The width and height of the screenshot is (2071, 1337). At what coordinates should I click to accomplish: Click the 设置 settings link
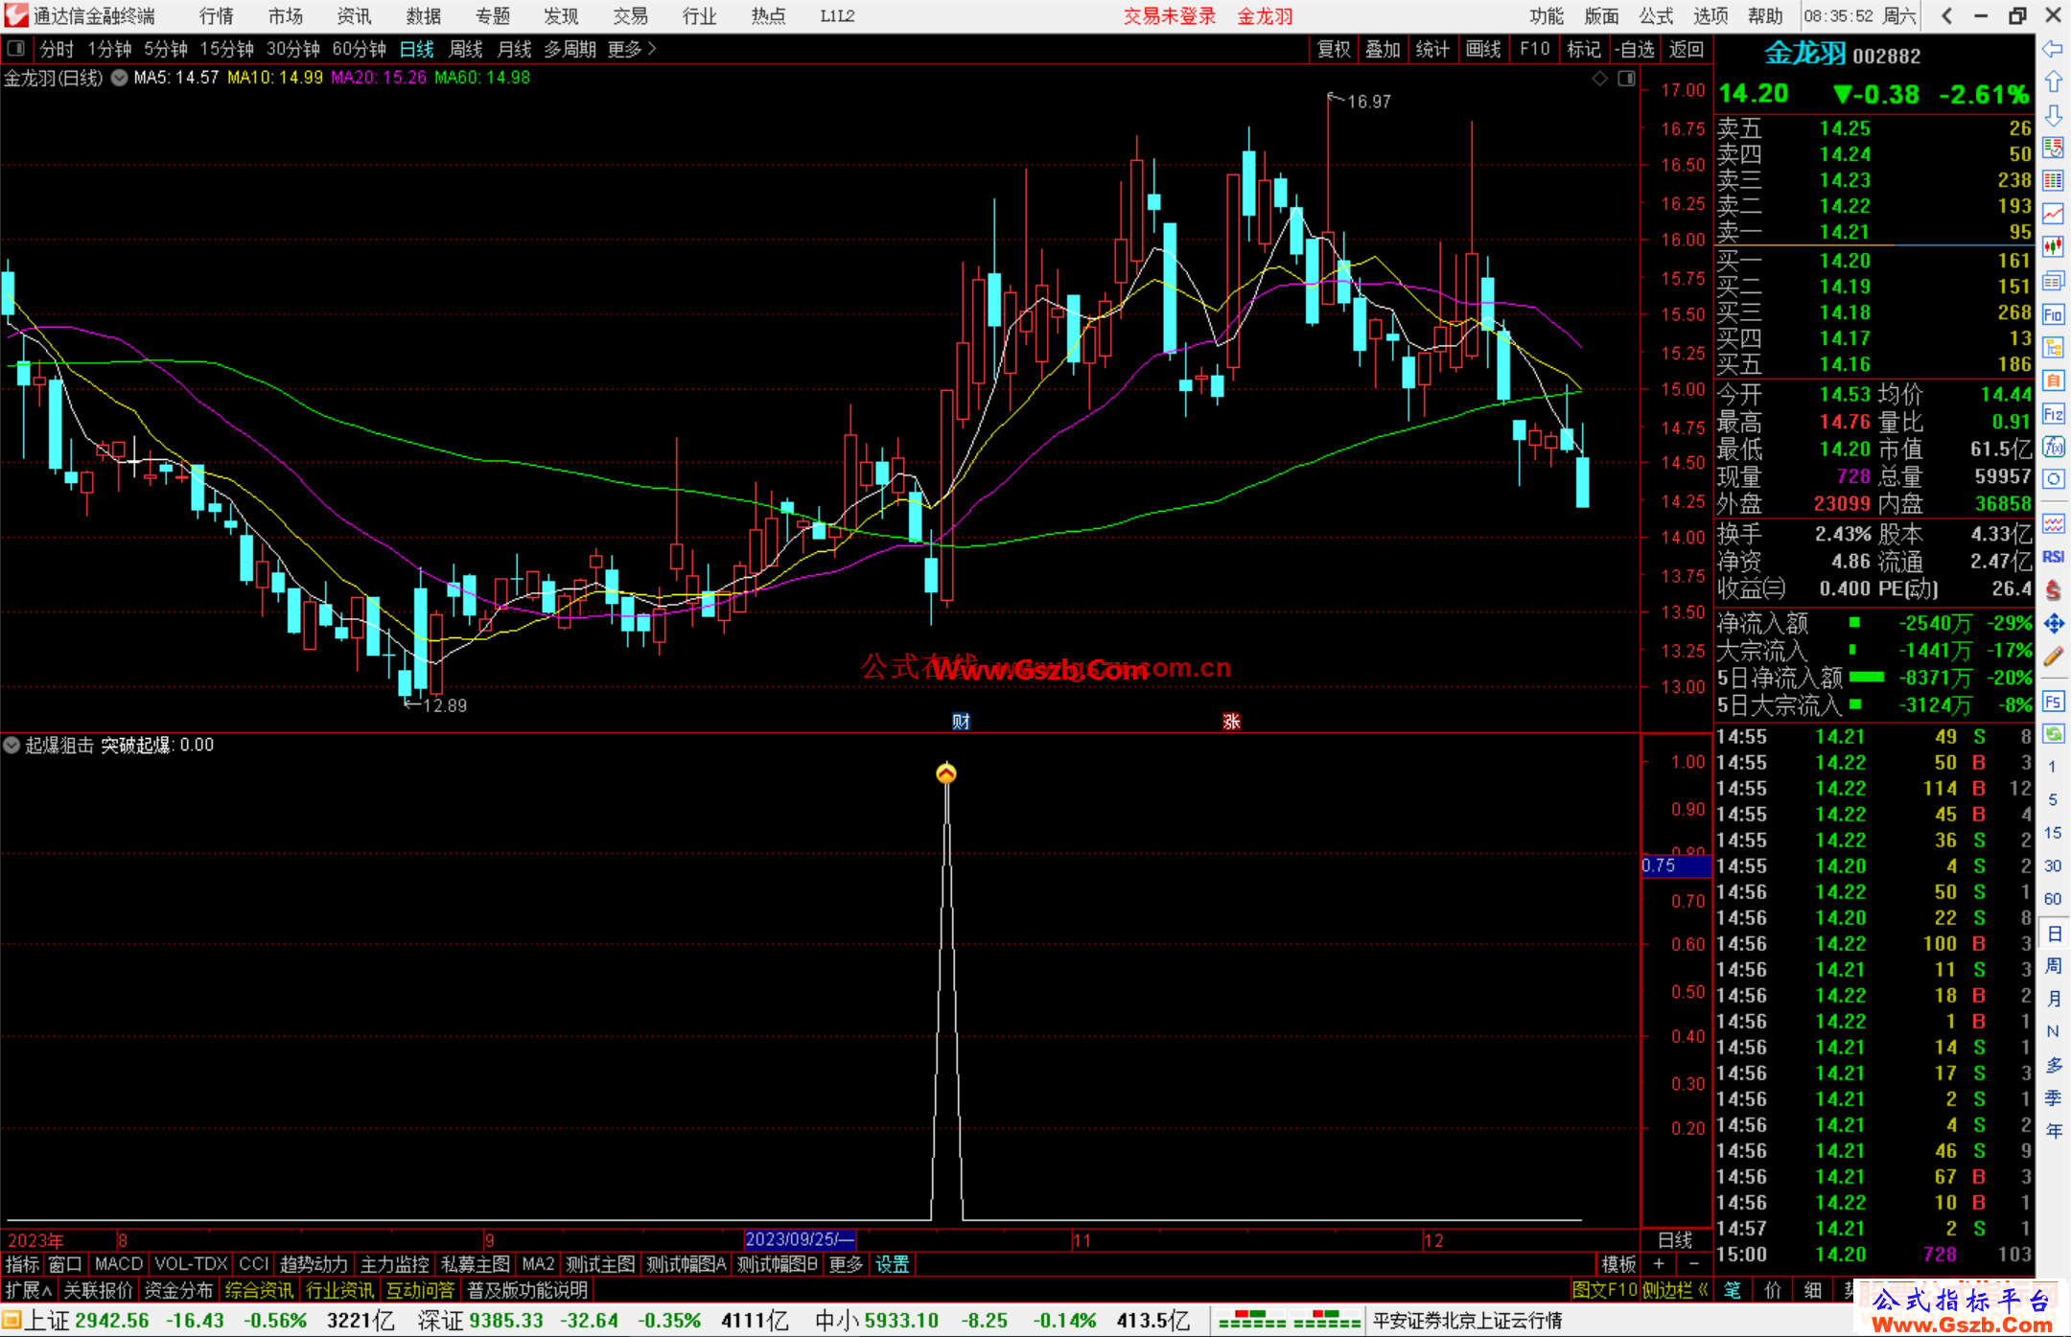click(x=892, y=1264)
